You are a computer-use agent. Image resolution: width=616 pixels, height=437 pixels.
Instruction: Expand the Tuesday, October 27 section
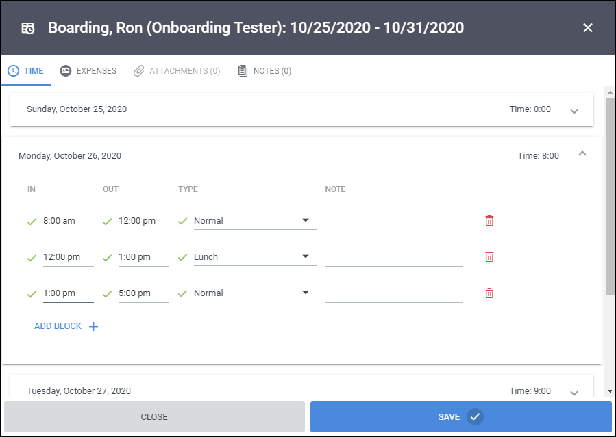pos(574,393)
